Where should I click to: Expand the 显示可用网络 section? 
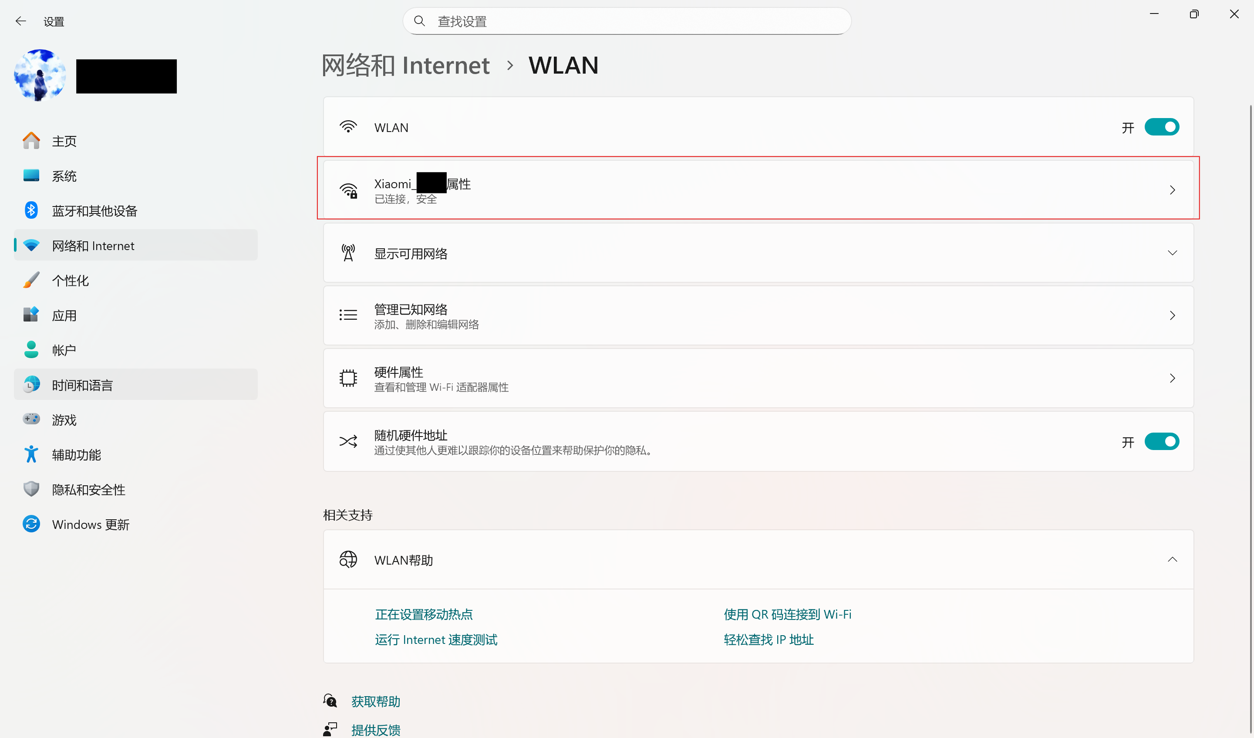(1172, 253)
